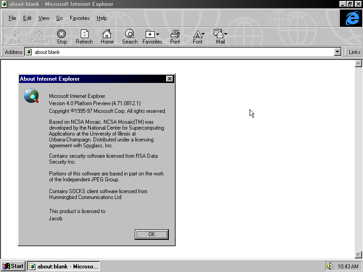Open the Address bar history dropdown

338,52
